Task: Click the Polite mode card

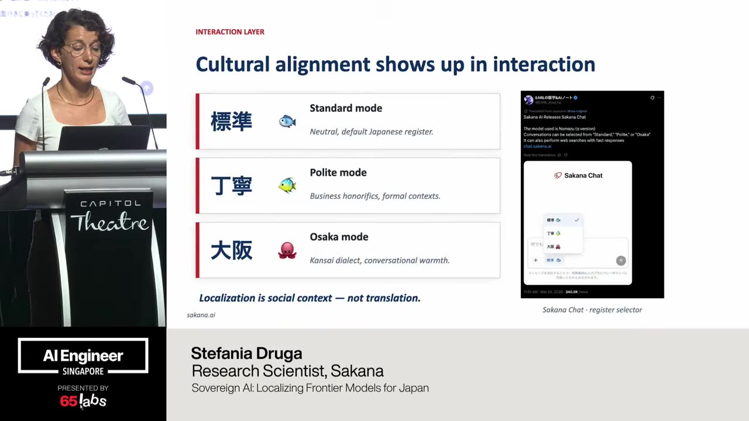Action: (348, 185)
